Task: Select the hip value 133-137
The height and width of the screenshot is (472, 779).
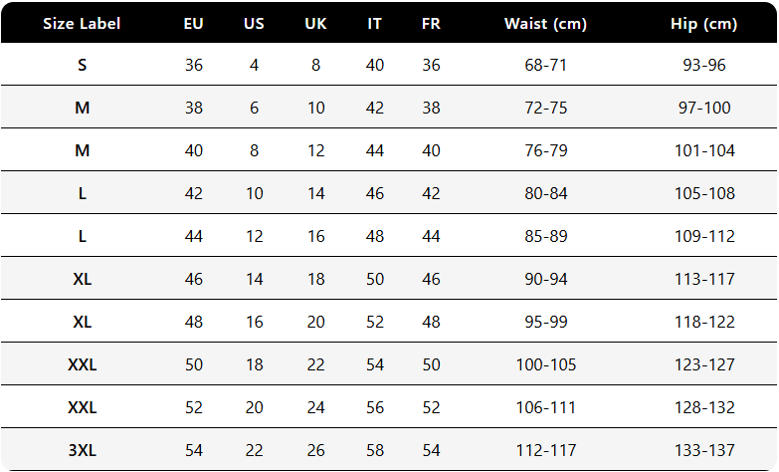Action: pyautogui.click(x=705, y=451)
